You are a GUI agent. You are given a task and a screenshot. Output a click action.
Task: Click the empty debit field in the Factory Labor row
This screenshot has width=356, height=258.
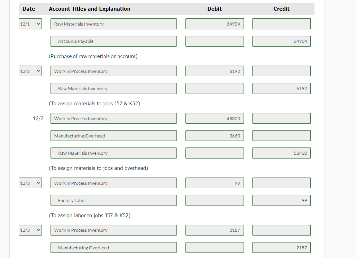pyautogui.click(x=214, y=200)
